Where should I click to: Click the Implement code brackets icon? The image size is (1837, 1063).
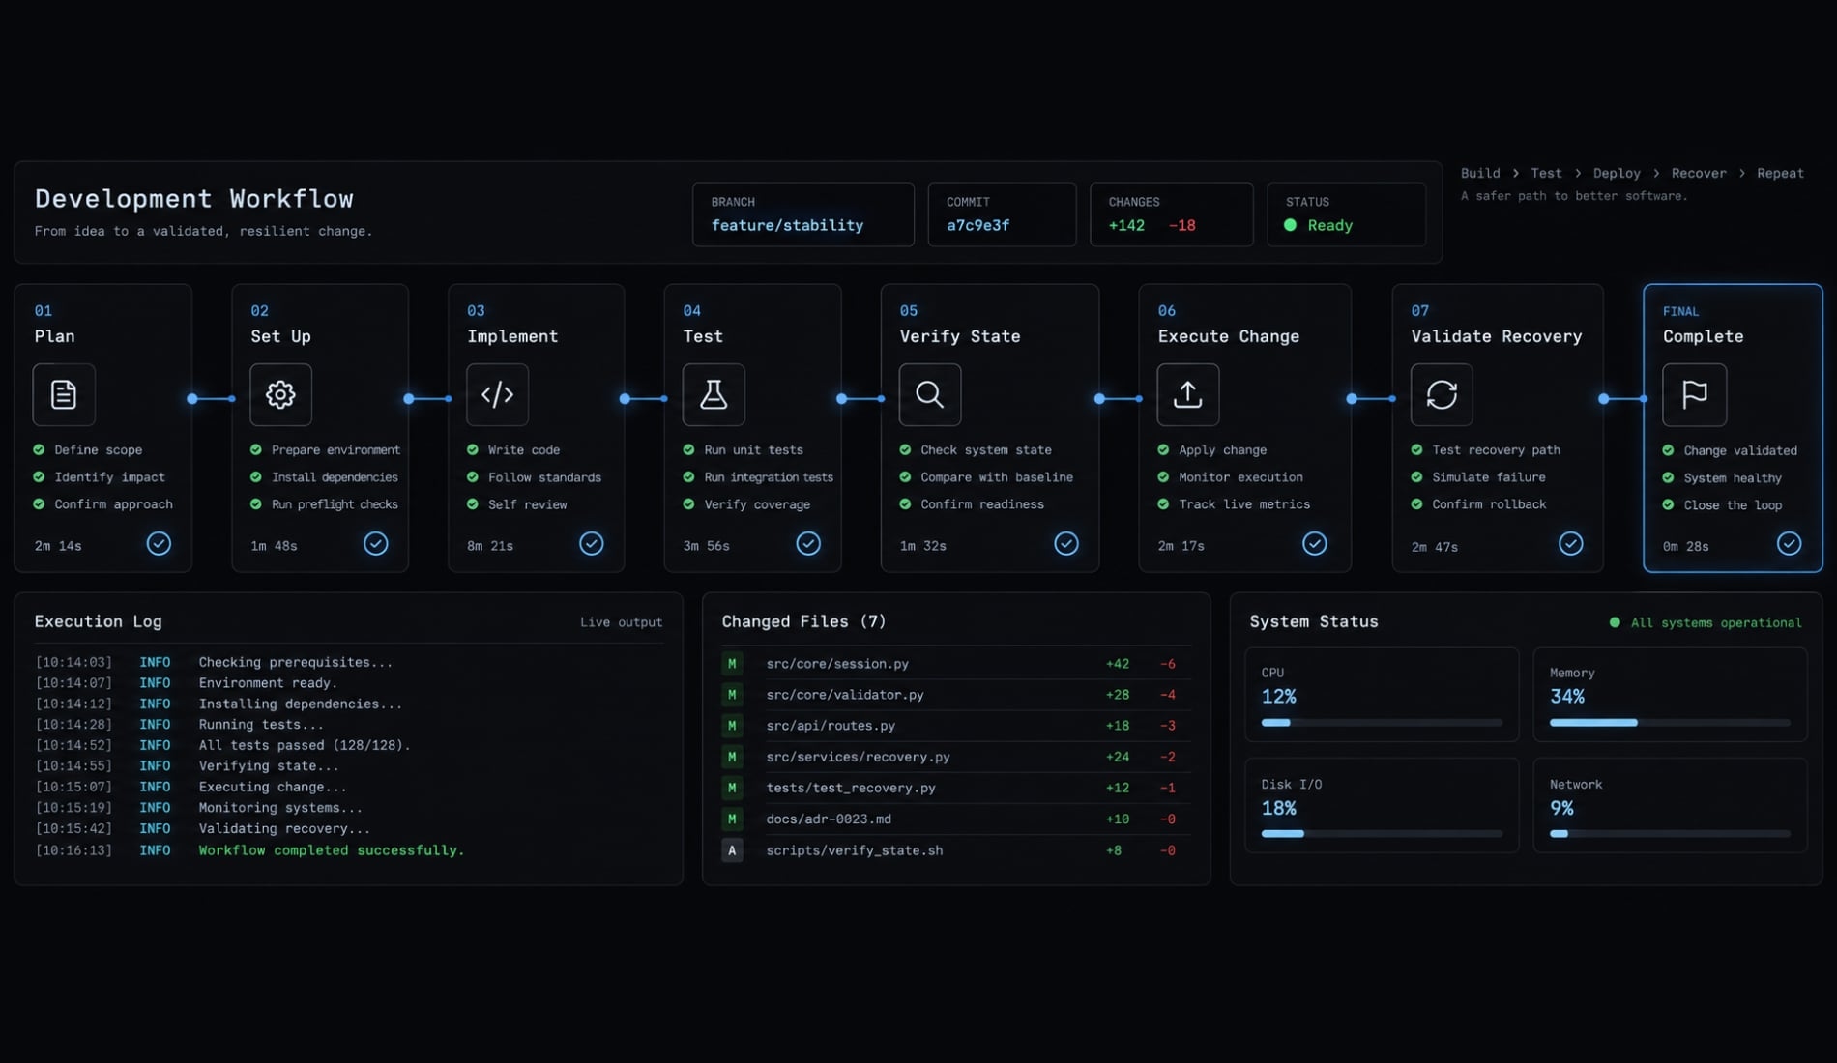497,394
